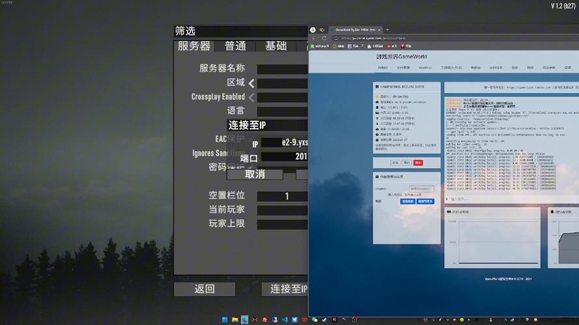Switch to the 基础 filter tab

click(x=275, y=46)
